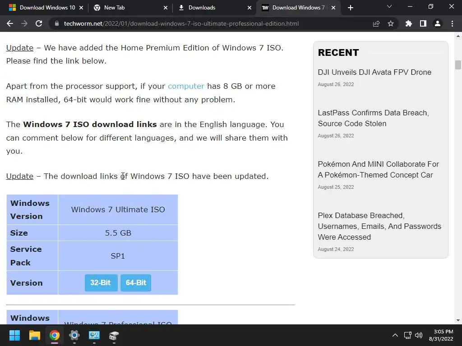Open the Control Panel taskbar icon

[x=94, y=335]
